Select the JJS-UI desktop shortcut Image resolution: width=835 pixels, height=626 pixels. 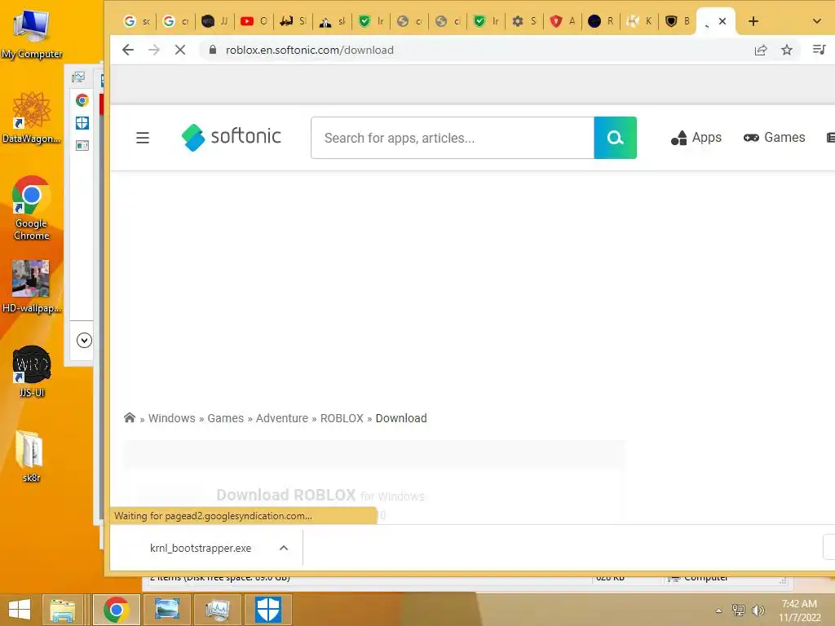32,372
